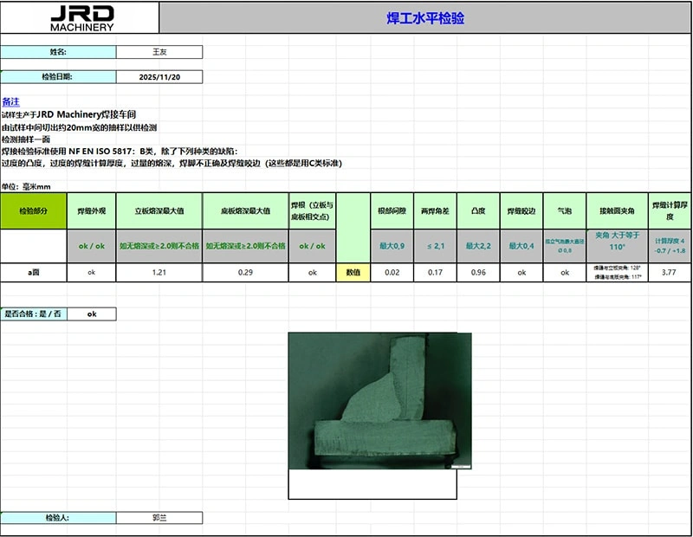The width and height of the screenshot is (693, 537).
Task: Select the 是否合格 ok result box
Action: pos(89,314)
